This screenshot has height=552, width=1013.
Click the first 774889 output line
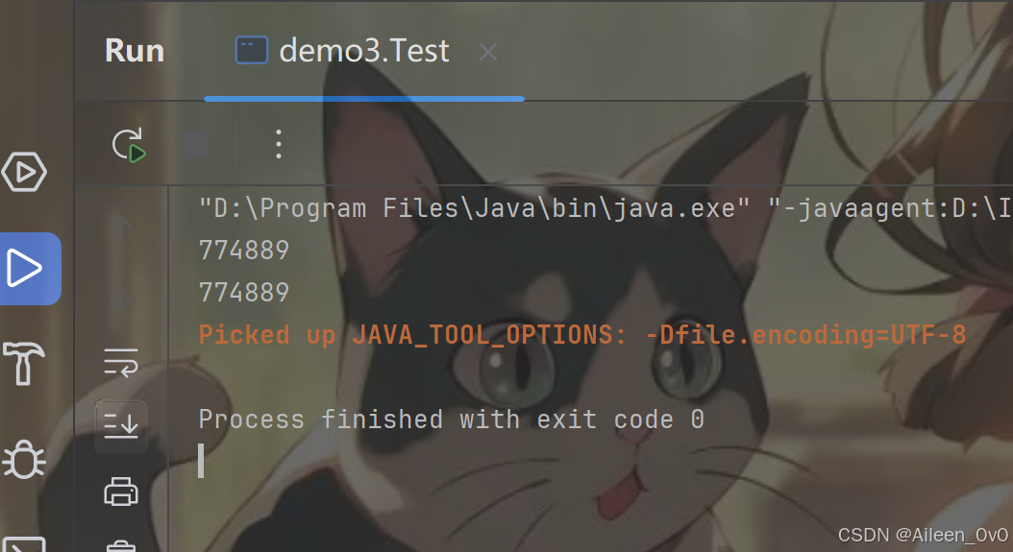pos(243,251)
